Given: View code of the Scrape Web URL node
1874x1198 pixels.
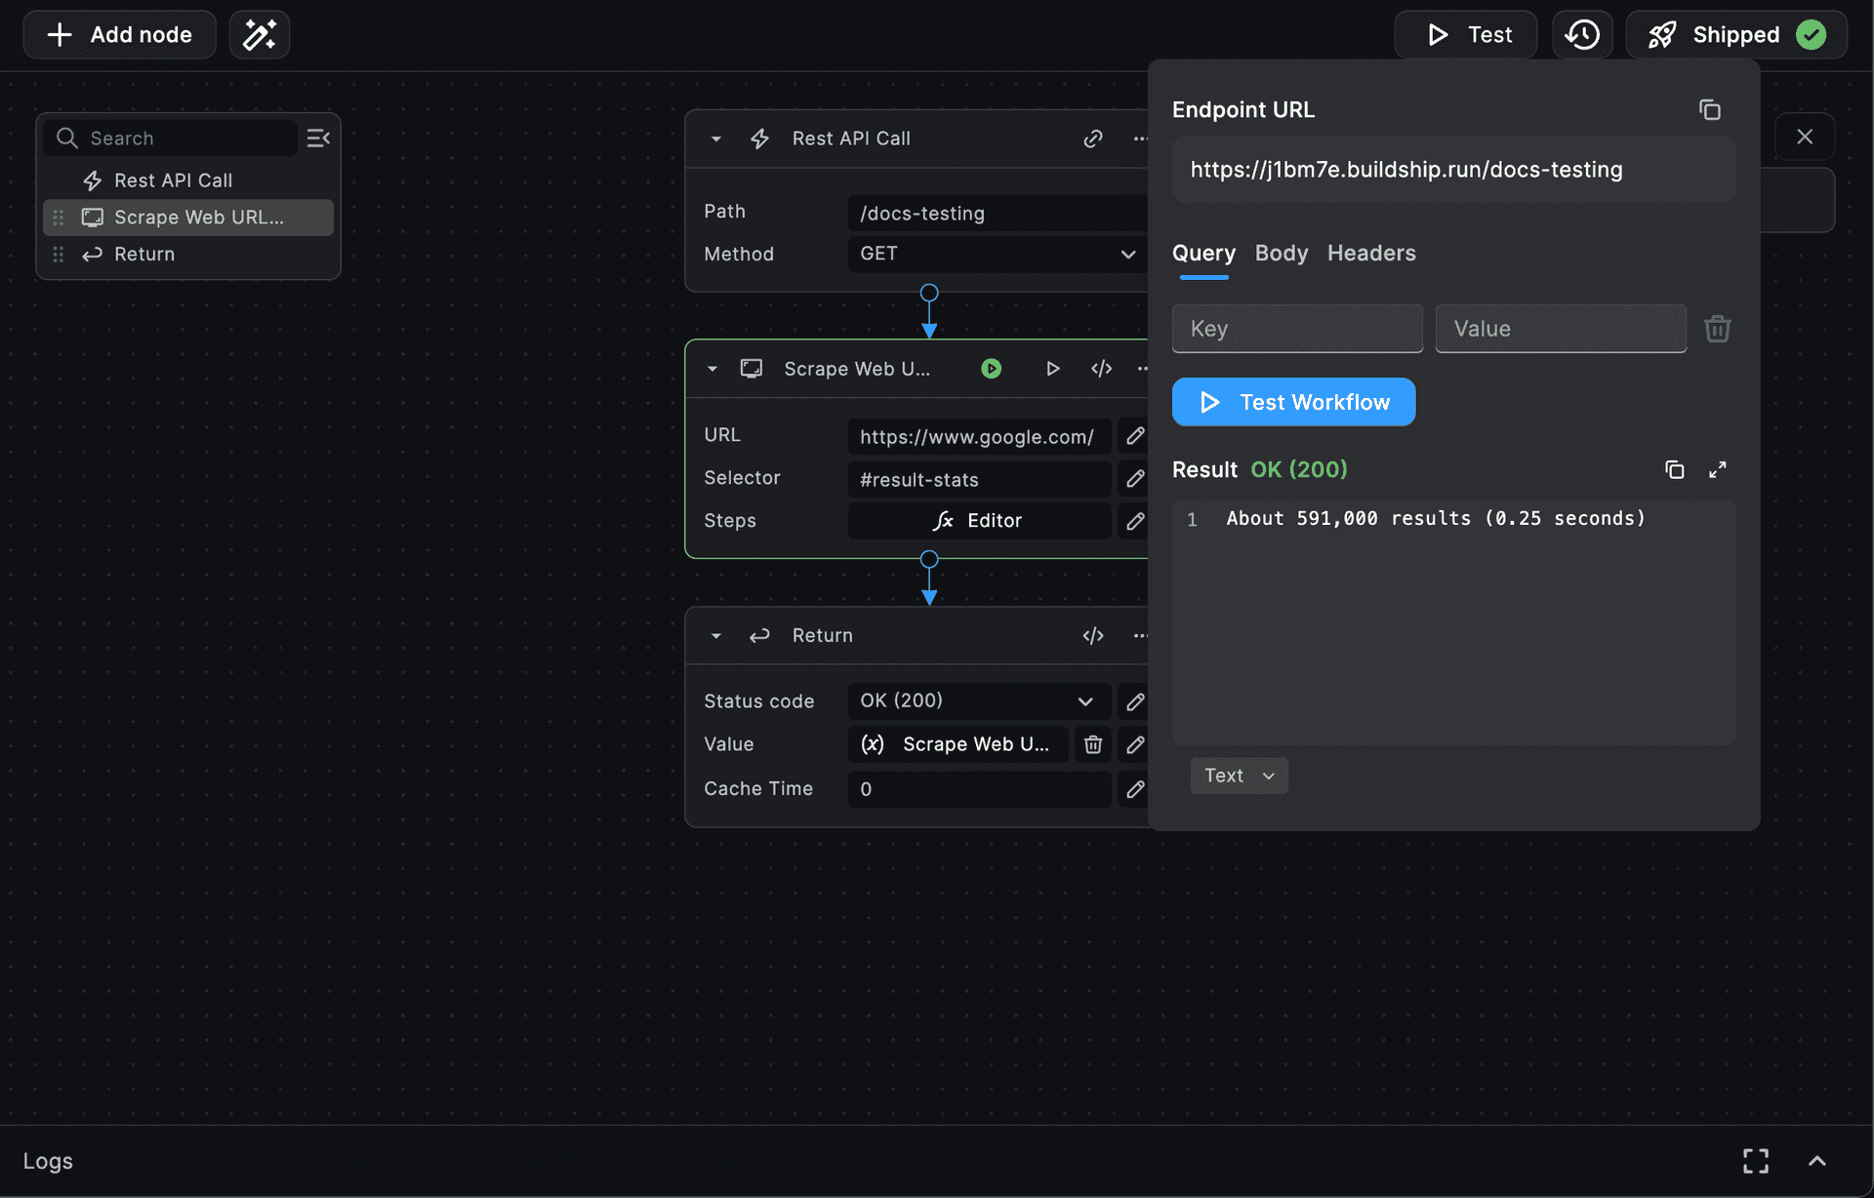Looking at the screenshot, I should click(x=1101, y=369).
